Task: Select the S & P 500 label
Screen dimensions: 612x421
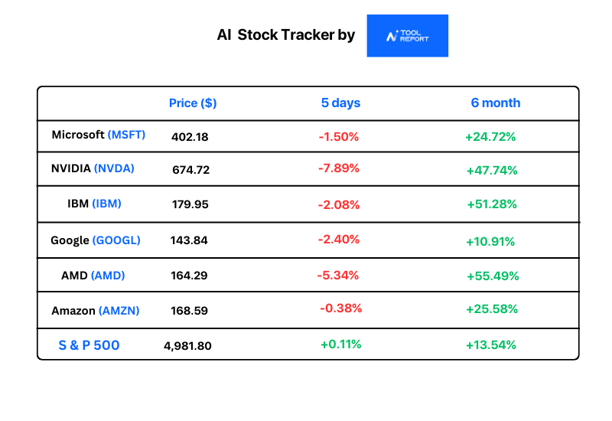Action: (89, 345)
